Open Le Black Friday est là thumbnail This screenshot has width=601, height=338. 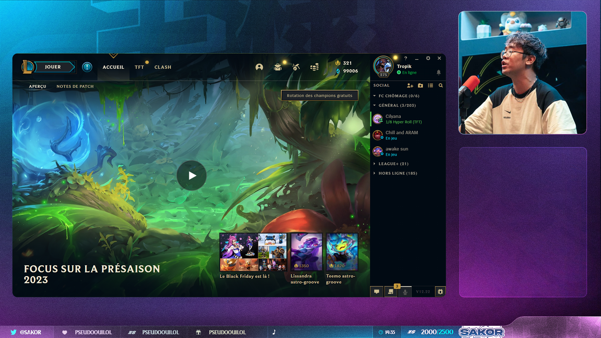coord(253,252)
